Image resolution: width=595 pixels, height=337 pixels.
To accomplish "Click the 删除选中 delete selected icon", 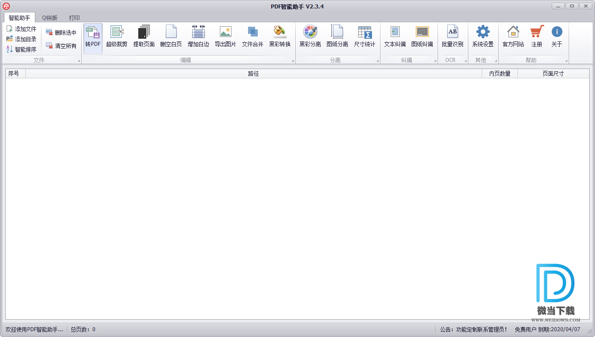I will point(49,32).
